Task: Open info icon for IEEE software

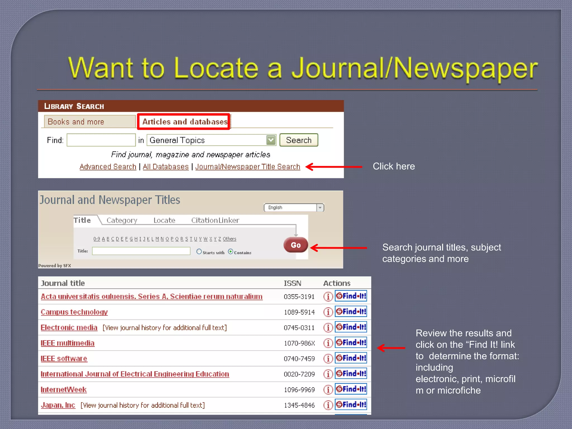Action: click(x=328, y=358)
